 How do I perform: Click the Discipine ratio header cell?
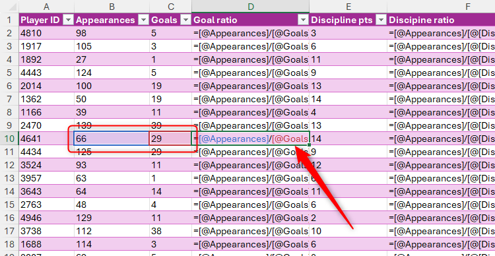tap(441, 20)
